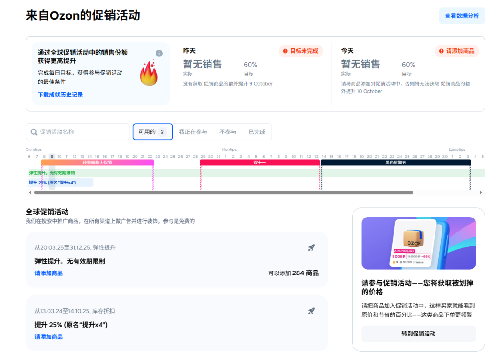Select the 可用的 tab
Screen dimensions: 503x355
point(153,132)
